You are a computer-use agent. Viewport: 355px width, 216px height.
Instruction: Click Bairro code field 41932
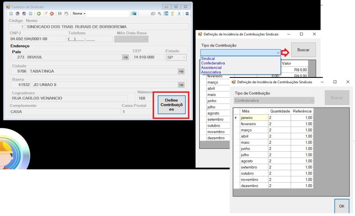[21, 85]
